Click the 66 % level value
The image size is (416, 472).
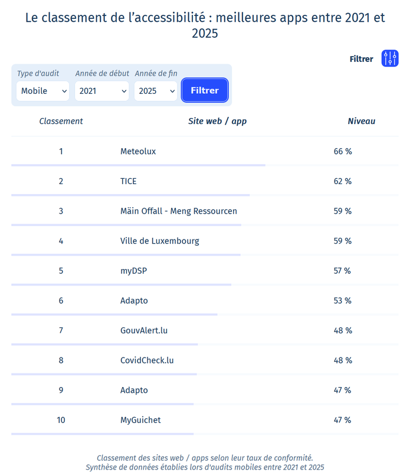coord(343,152)
